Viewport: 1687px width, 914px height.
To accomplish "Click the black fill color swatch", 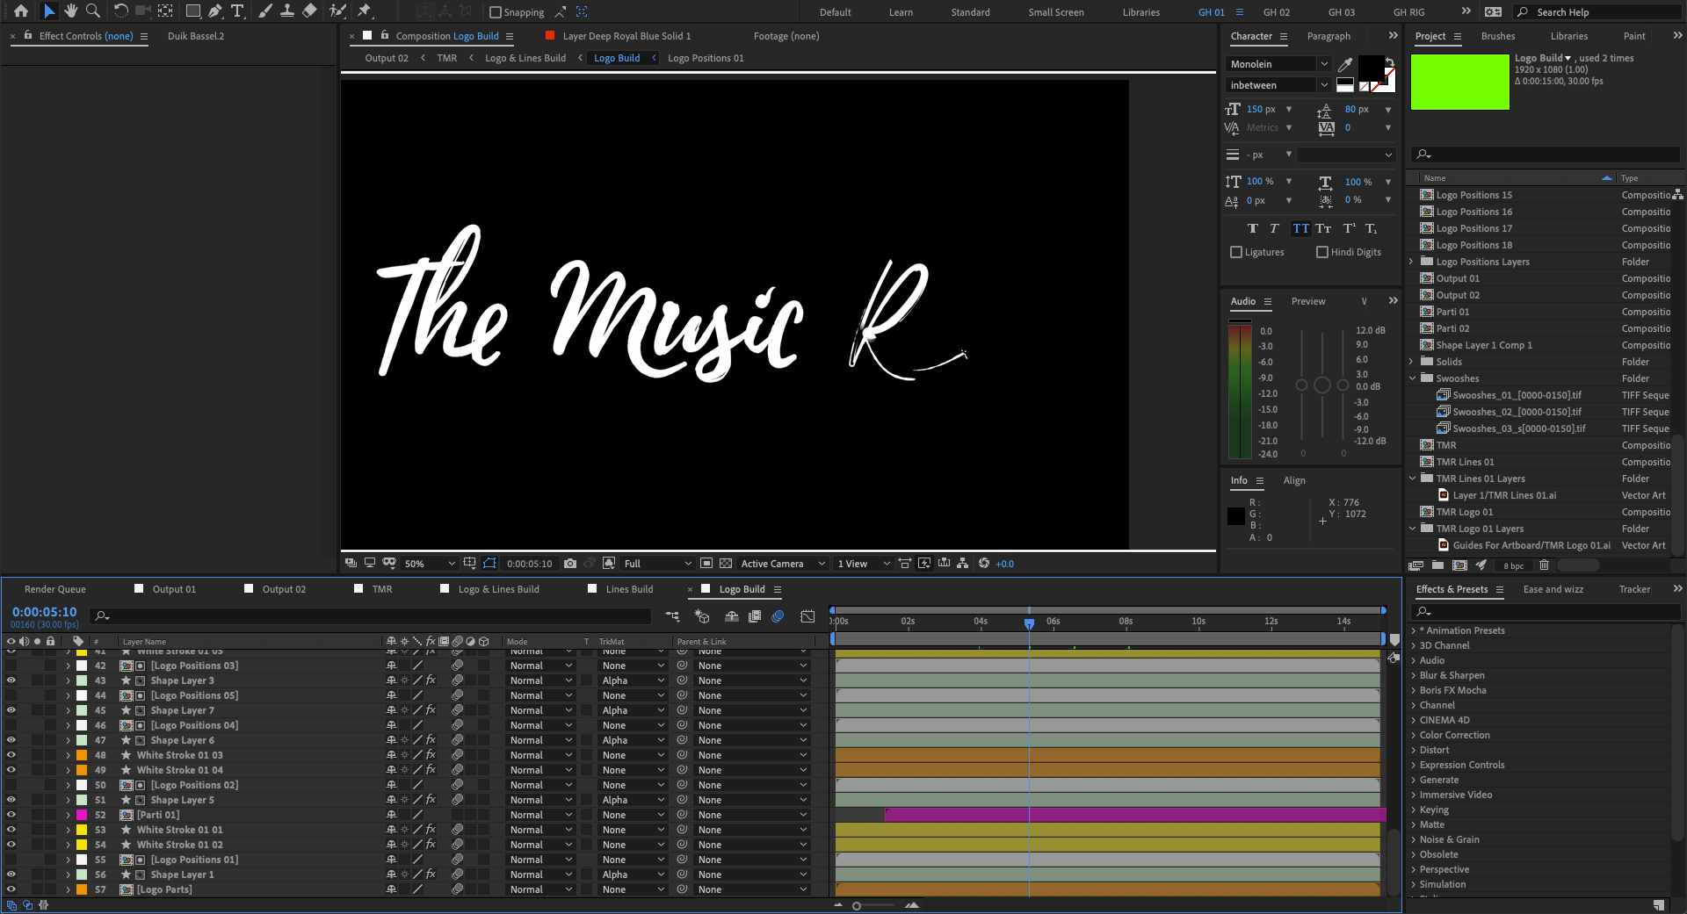I will pos(1370,67).
